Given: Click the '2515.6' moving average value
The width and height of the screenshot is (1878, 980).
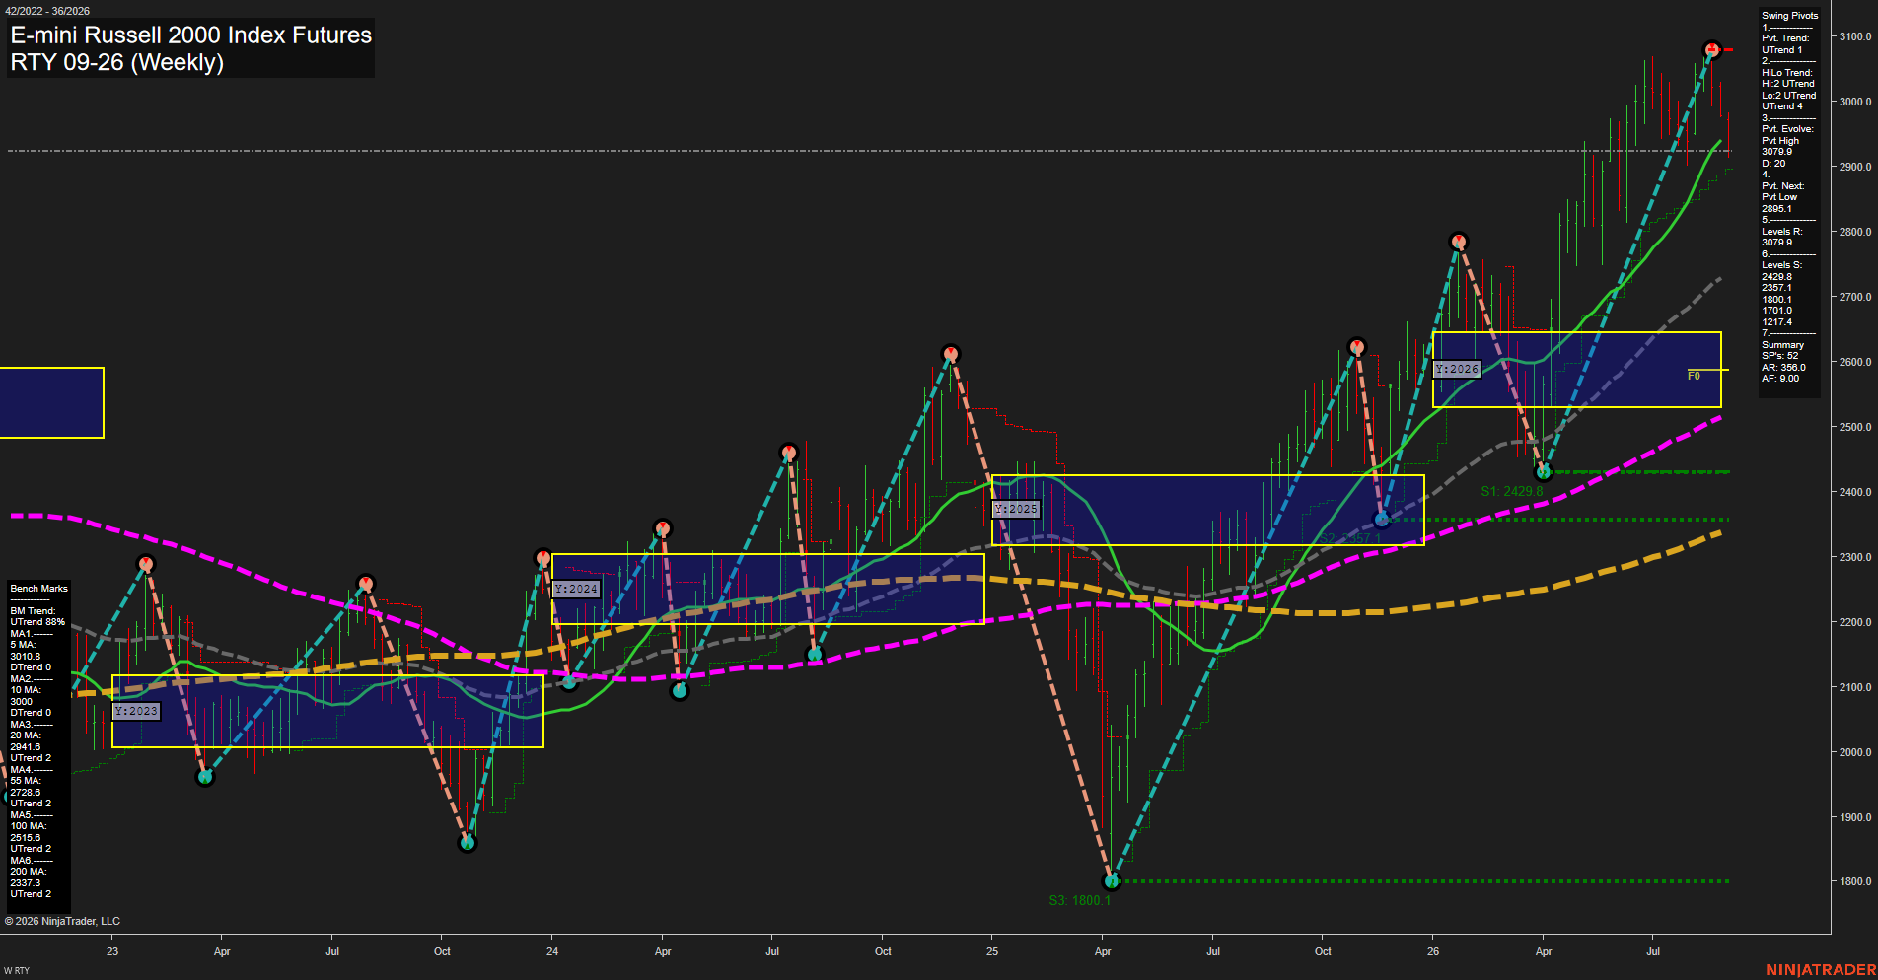Looking at the screenshot, I should [26, 838].
